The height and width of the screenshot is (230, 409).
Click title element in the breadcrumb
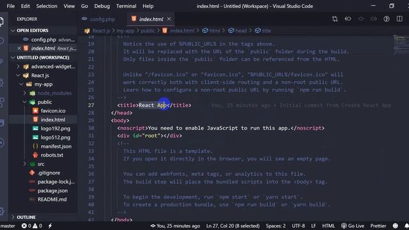[x=266, y=31]
